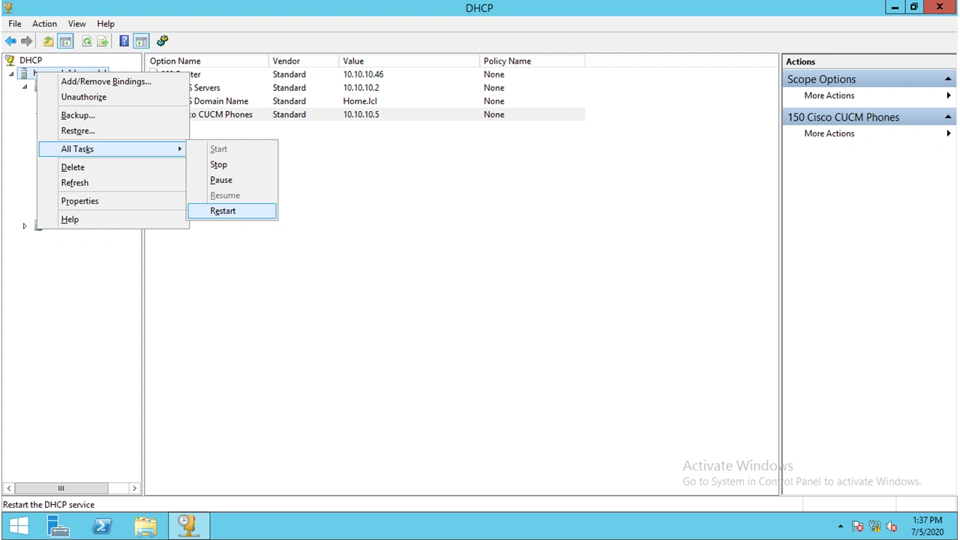Click the muted speaker tray icon
Screen dimensions: 960x540
(x=892, y=526)
